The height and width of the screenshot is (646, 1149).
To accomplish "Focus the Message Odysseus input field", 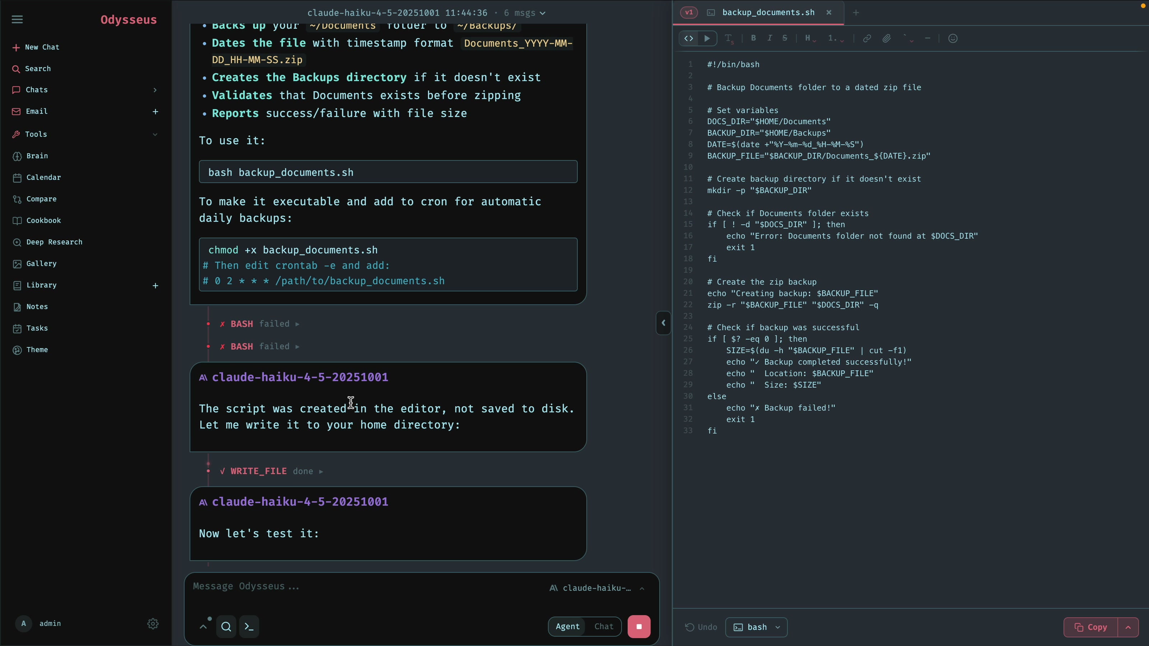I will click(366, 587).
